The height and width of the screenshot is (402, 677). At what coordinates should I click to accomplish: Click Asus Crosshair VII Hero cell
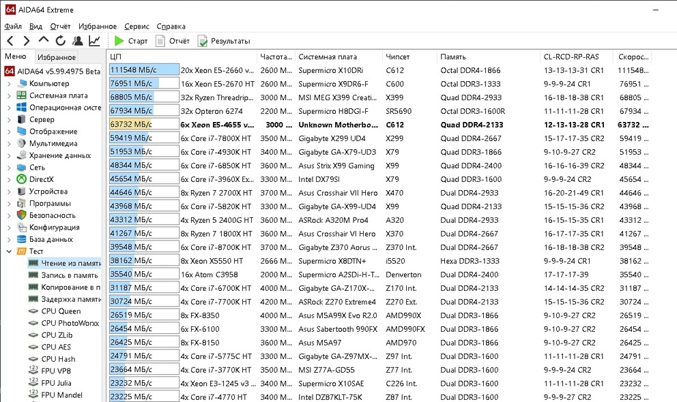click(338, 193)
